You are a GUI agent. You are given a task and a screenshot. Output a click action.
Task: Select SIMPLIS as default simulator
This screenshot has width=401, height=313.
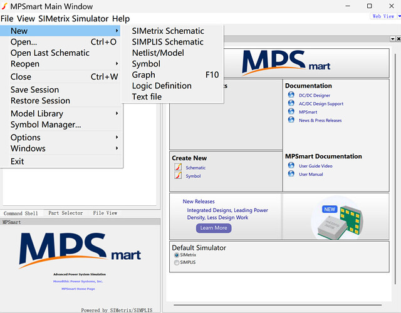176,263
